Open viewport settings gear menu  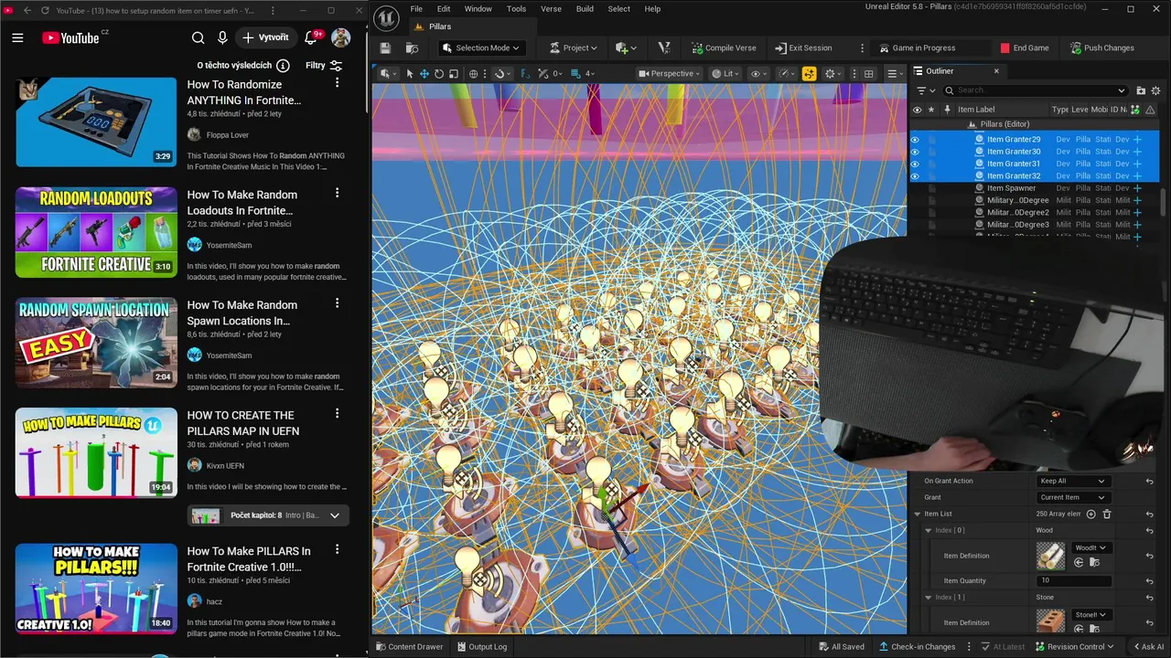[x=833, y=73]
